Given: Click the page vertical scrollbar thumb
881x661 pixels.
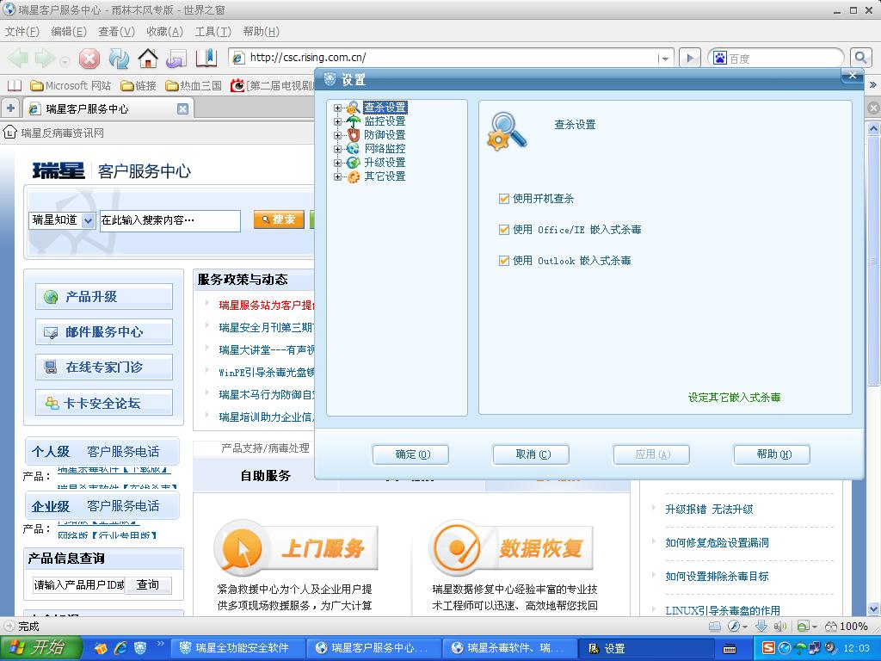Looking at the screenshot, I should pos(874,262).
